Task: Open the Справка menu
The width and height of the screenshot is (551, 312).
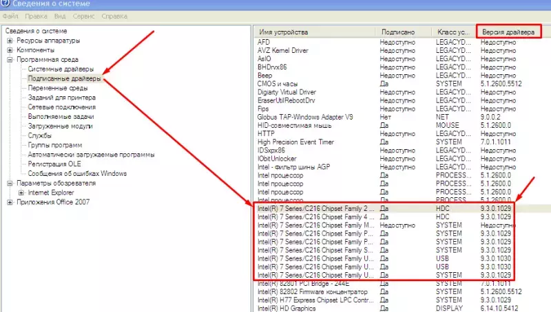Action: click(x=114, y=16)
